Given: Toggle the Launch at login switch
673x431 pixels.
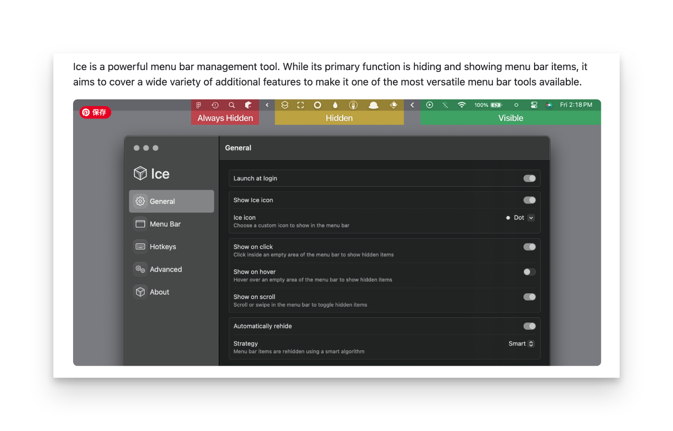Looking at the screenshot, I should (x=530, y=179).
